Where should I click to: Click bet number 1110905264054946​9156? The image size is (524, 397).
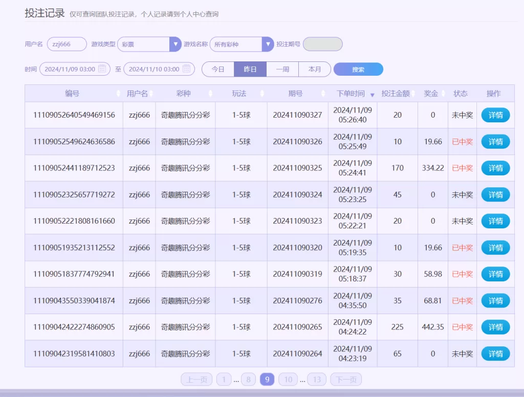tap(74, 115)
